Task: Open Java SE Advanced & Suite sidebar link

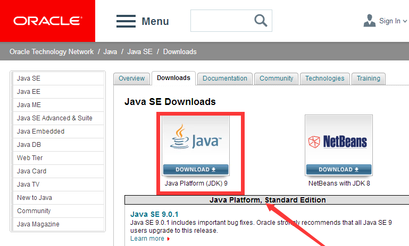Action: [58, 118]
